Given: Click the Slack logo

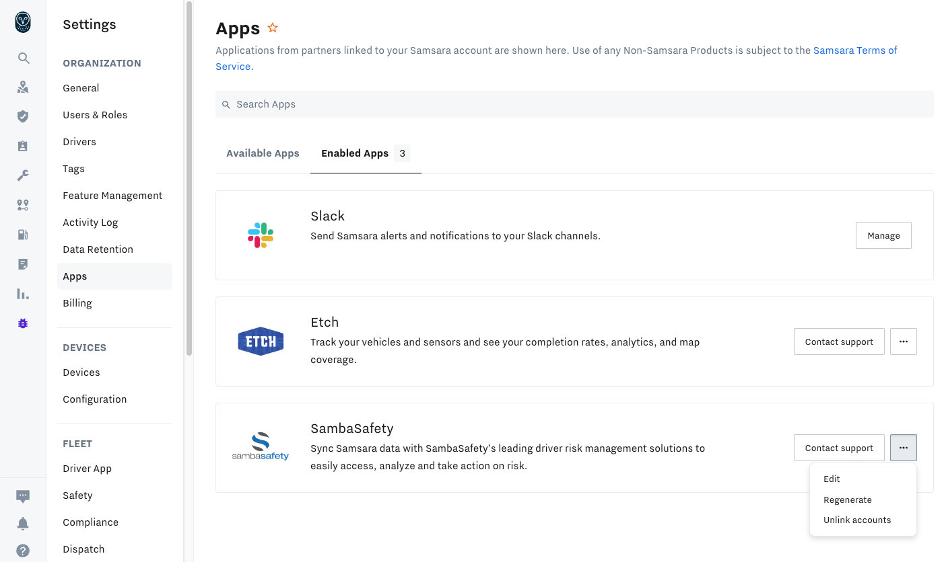Looking at the screenshot, I should (261, 235).
